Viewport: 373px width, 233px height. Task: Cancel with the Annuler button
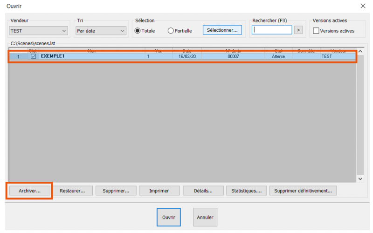(x=205, y=217)
